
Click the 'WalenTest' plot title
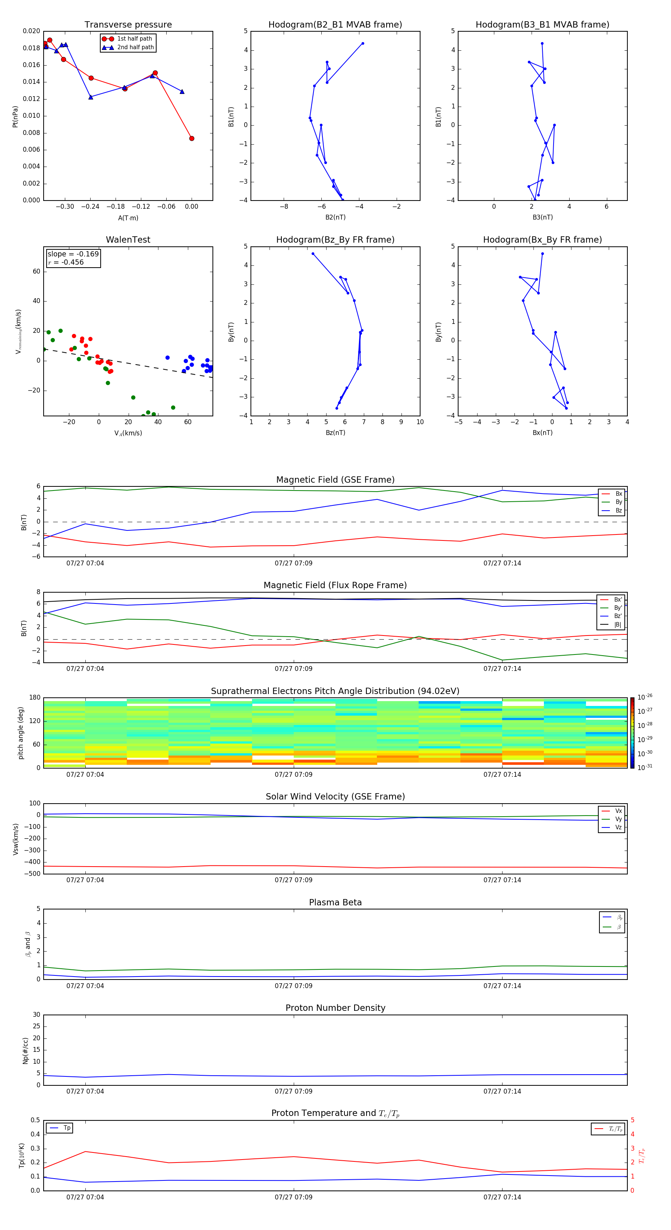pyautogui.click(x=128, y=240)
